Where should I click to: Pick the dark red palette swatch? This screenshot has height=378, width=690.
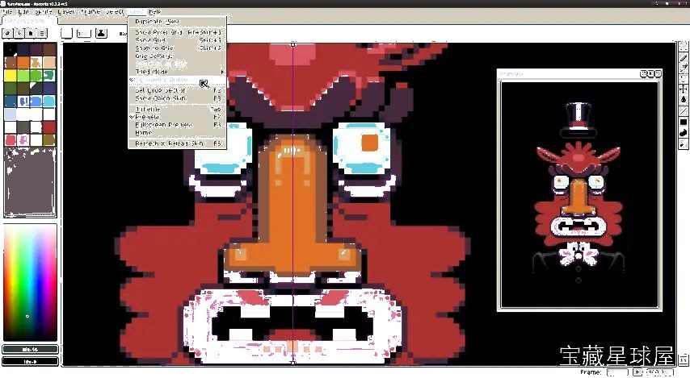point(49,127)
